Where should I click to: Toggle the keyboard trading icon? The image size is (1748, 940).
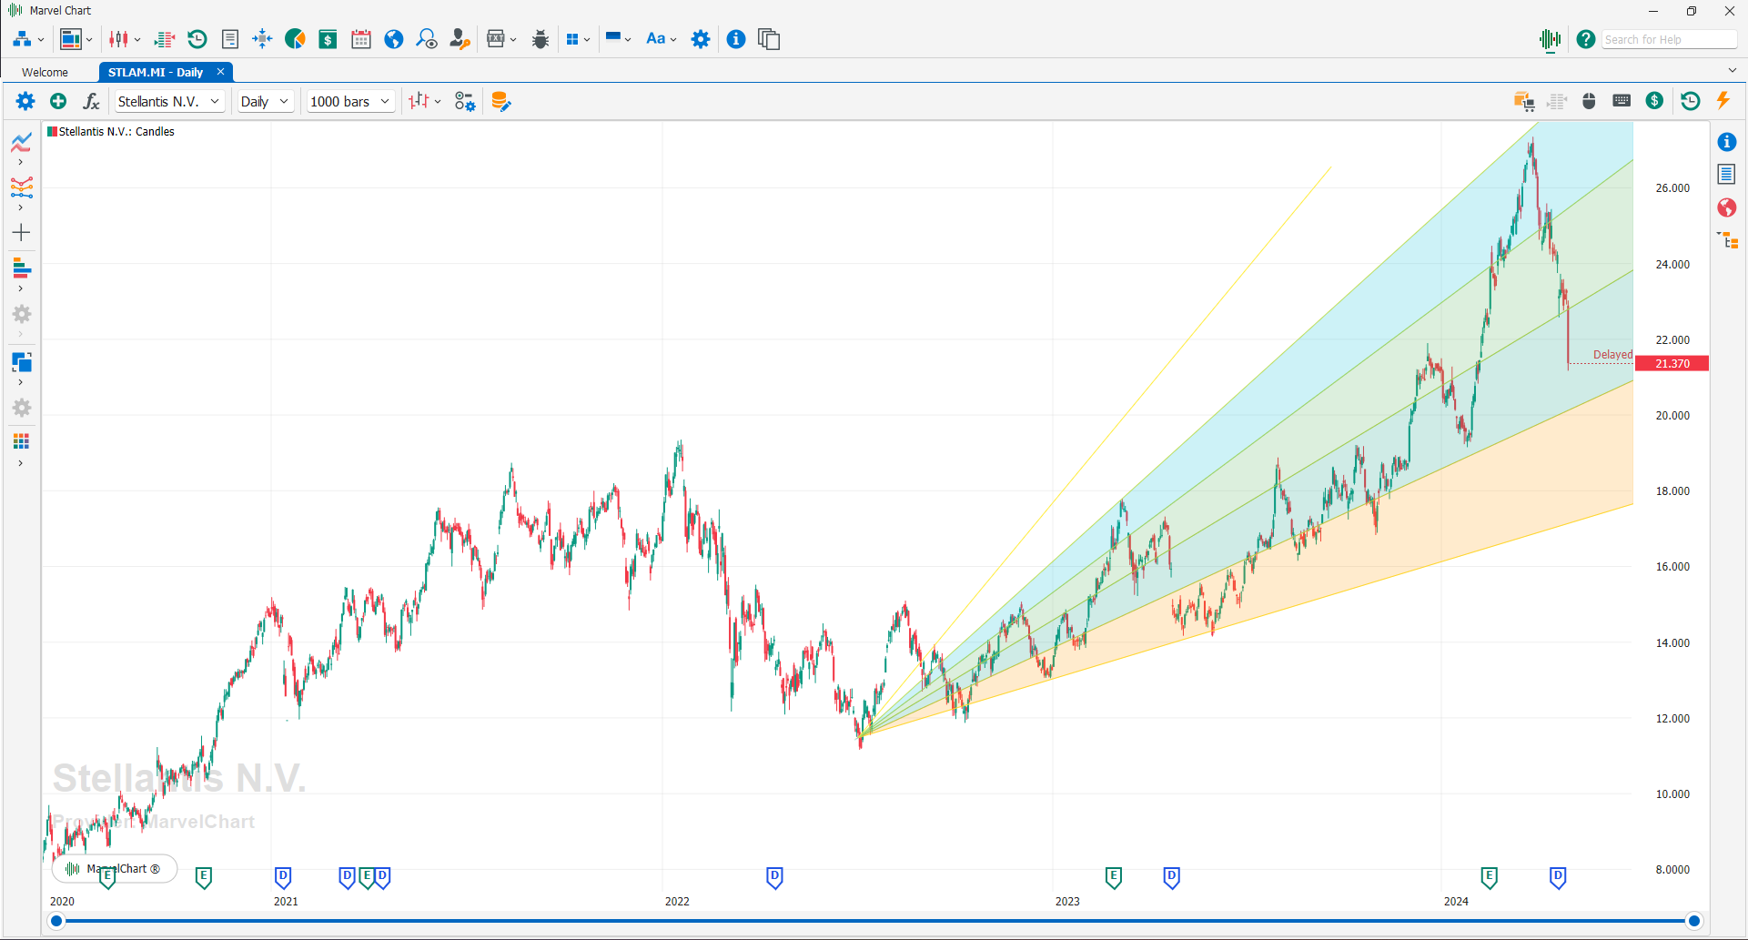pyautogui.click(x=1622, y=100)
